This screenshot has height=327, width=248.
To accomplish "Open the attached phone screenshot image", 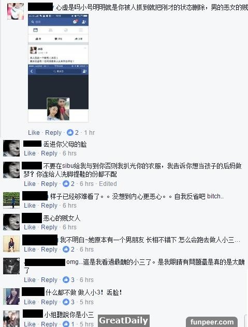I will pyautogui.click(x=59, y=68).
